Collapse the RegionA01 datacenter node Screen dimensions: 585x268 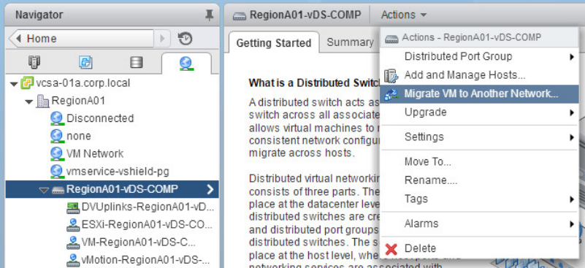pyautogui.click(x=29, y=102)
